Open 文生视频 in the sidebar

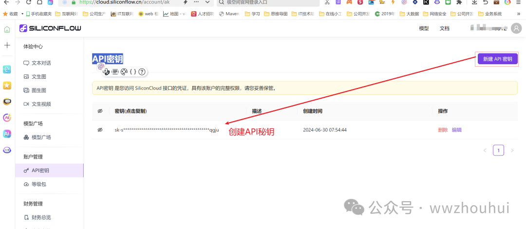click(x=50, y=104)
